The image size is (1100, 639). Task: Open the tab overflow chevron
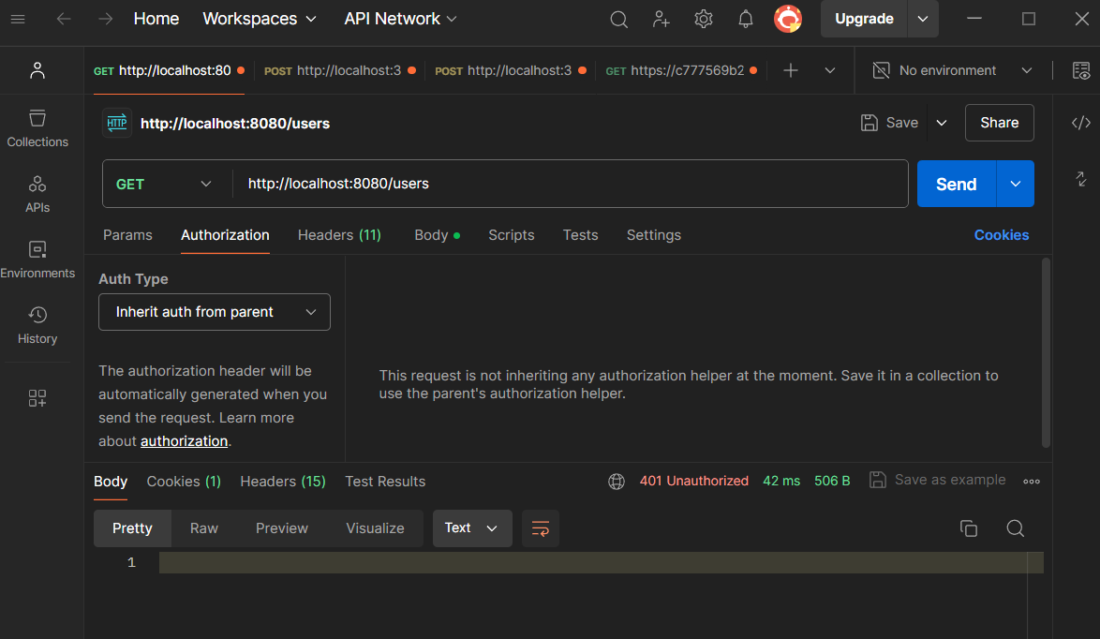tap(830, 70)
